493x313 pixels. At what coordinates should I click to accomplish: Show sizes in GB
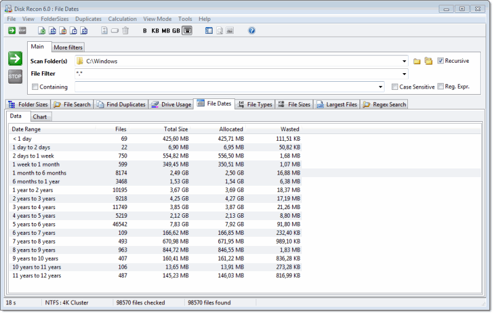coord(176,31)
